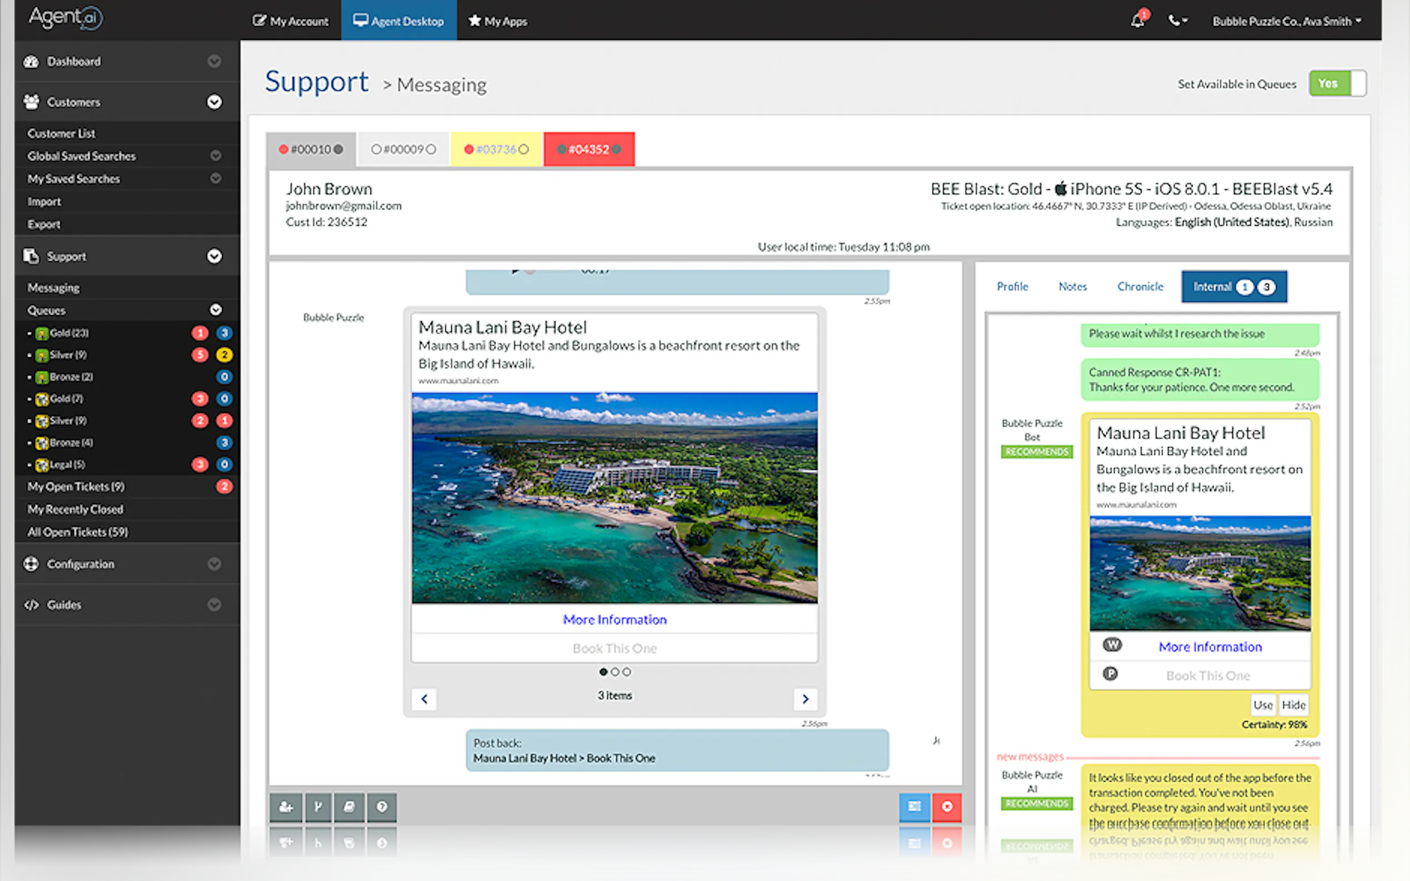Click the red circle-X close ticket button

pyautogui.click(x=946, y=807)
